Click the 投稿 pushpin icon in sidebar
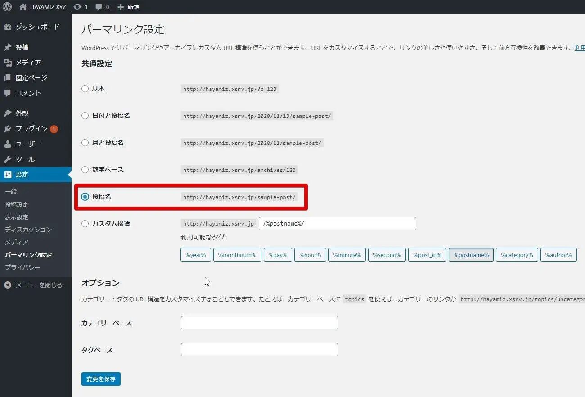Viewport: 585px width, 397px height. 8,47
